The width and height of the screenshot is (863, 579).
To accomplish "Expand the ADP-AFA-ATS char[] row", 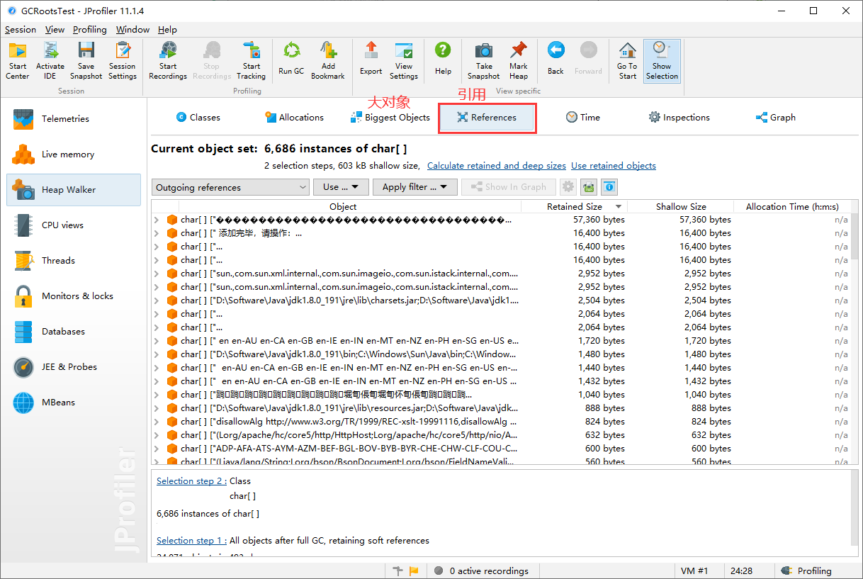I will click(x=157, y=449).
